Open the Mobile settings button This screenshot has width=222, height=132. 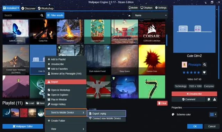pyautogui.click(x=133, y=8)
